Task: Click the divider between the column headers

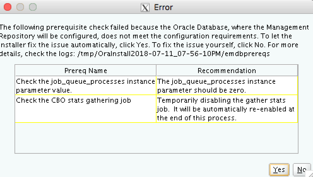Action: click(x=156, y=71)
